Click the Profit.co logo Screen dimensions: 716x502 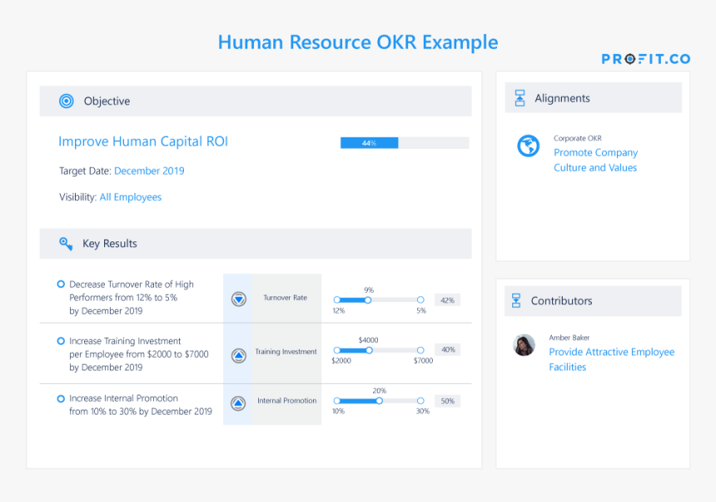pyautogui.click(x=645, y=59)
